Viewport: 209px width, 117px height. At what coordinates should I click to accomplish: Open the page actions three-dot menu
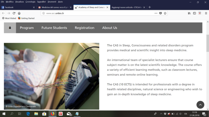click(156, 13)
